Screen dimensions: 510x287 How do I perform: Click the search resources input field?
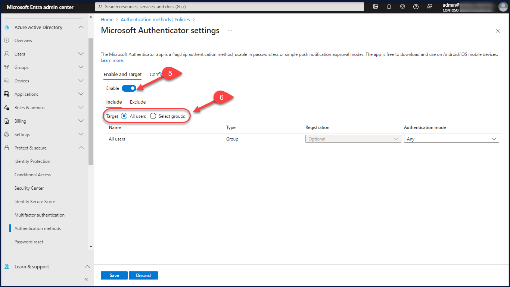click(230, 7)
